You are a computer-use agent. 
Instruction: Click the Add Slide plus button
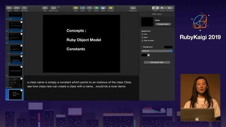click(24, 8)
